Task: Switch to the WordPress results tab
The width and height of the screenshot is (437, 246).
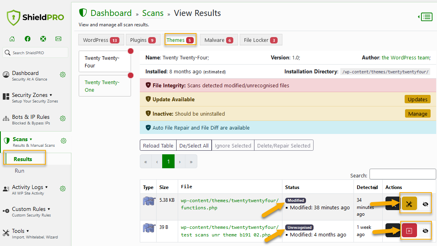Action: 101,40
